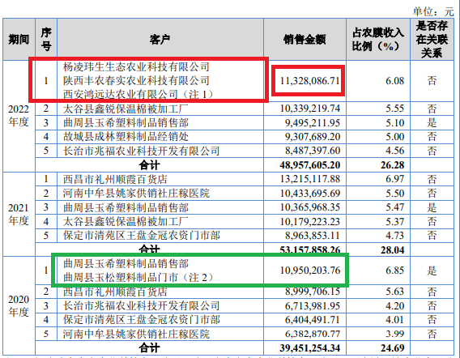This screenshot has width=460, height=358.
Task: Select the 2021年度 period cell
Action: (19, 214)
